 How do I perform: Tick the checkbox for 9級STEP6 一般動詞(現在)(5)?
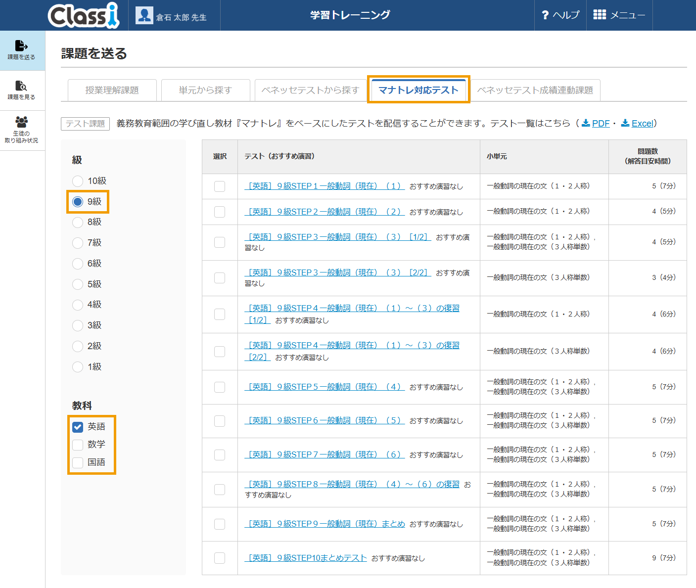[x=220, y=421]
